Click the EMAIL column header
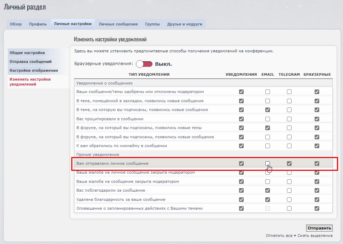 268,74
